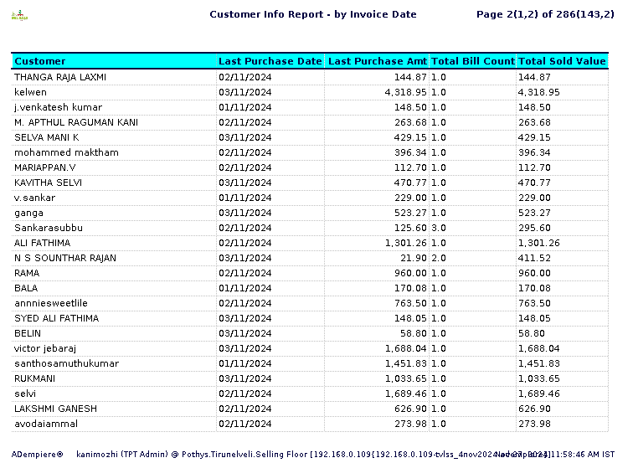This screenshot has width=633, height=463.
Task: Select customer 'santhosamuthukumar'
Action: pyautogui.click(x=67, y=363)
